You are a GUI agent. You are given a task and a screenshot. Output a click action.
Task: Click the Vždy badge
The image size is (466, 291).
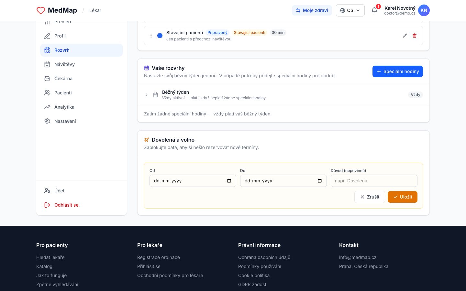tap(416, 95)
